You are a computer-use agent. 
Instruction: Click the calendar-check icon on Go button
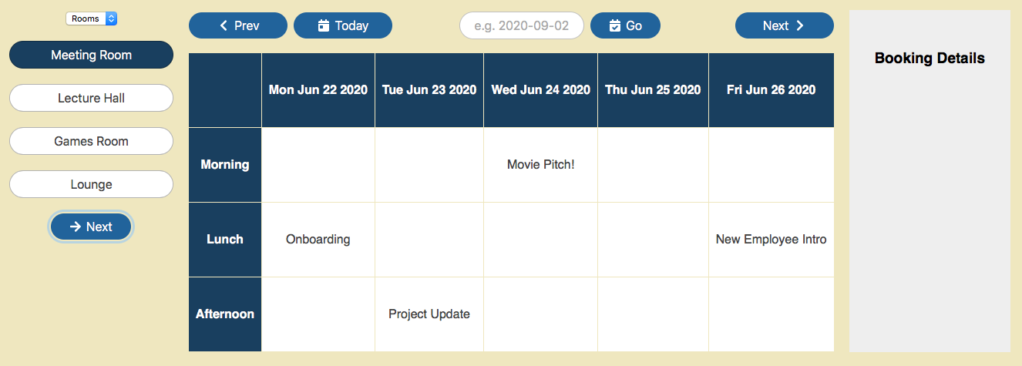pyautogui.click(x=614, y=25)
